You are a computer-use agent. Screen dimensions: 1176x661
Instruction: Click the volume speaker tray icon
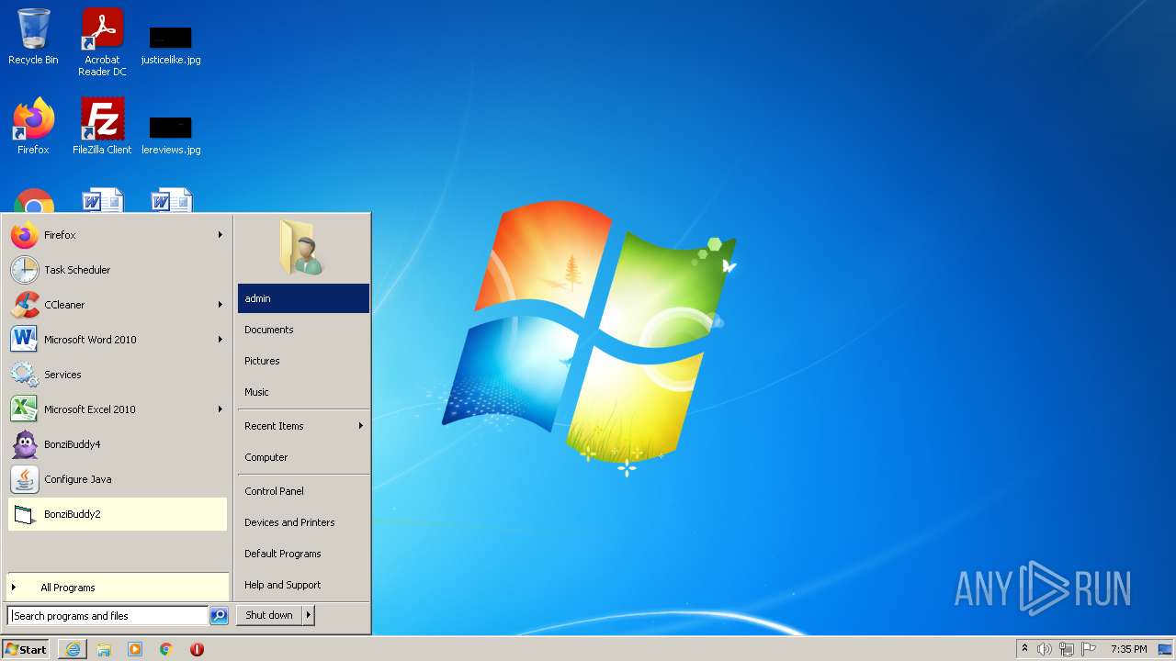click(1045, 649)
